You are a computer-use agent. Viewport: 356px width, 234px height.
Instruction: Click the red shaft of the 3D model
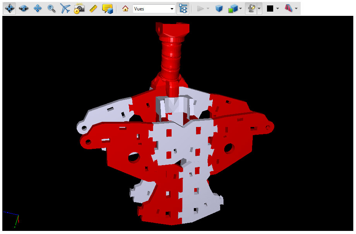(170, 54)
